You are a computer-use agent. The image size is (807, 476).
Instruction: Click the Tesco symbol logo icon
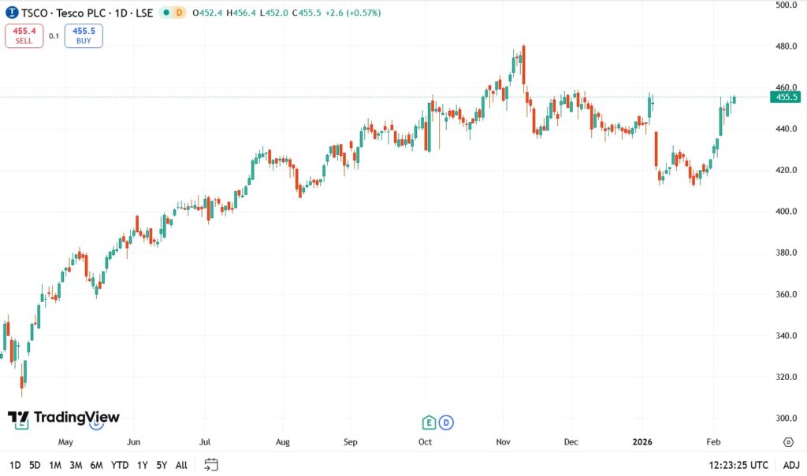click(11, 13)
